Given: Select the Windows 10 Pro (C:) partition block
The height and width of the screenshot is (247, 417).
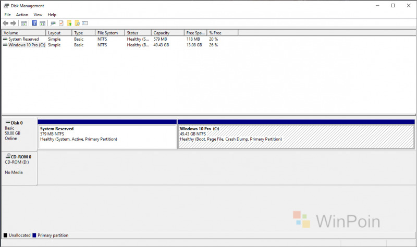Looking at the screenshot, I should [296, 134].
